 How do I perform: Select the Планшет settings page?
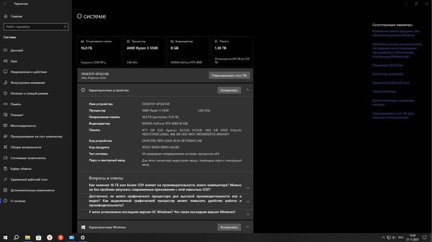[x=36, y=115]
